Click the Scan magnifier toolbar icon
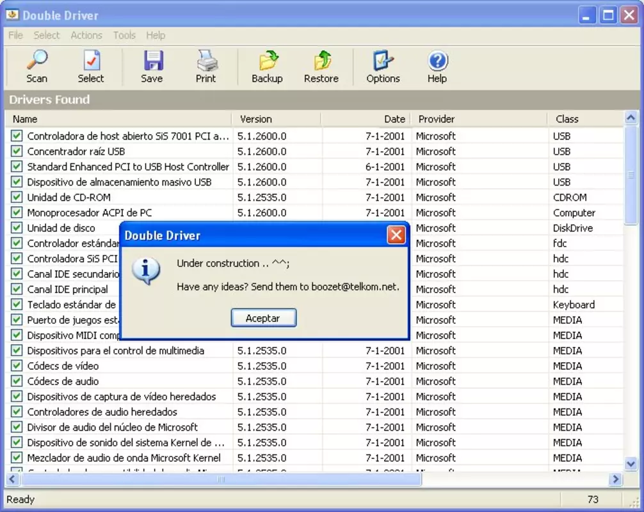Viewport: 644px width, 512px height. (x=37, y=60)
